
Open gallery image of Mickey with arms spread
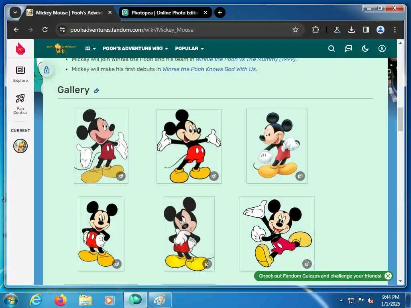pyautogui.click(x=189, y=146)
